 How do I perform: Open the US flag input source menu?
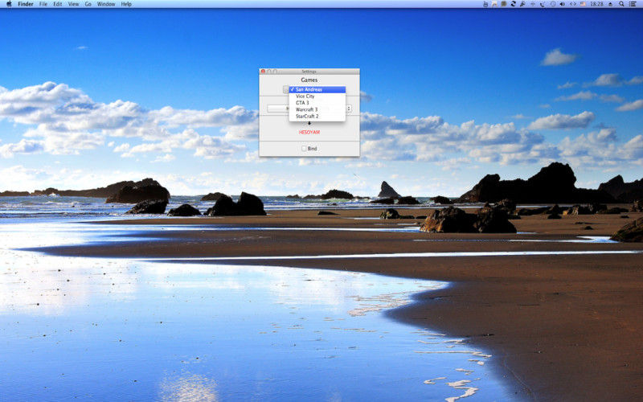pyautogui.click(x=583, y=4)
